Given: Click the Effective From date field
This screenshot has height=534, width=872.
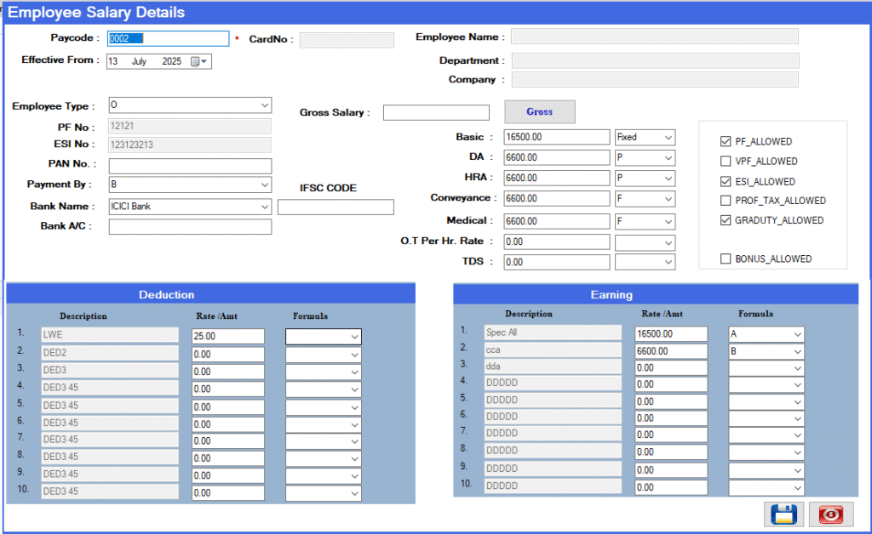Looking at the screenshot, I should 159,61.
